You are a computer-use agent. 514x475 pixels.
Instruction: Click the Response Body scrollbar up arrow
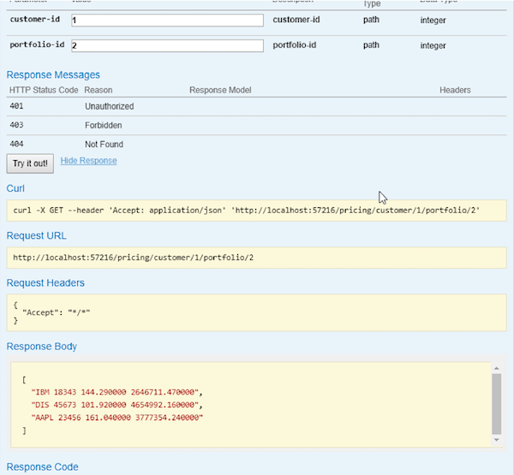coord(497,367)
